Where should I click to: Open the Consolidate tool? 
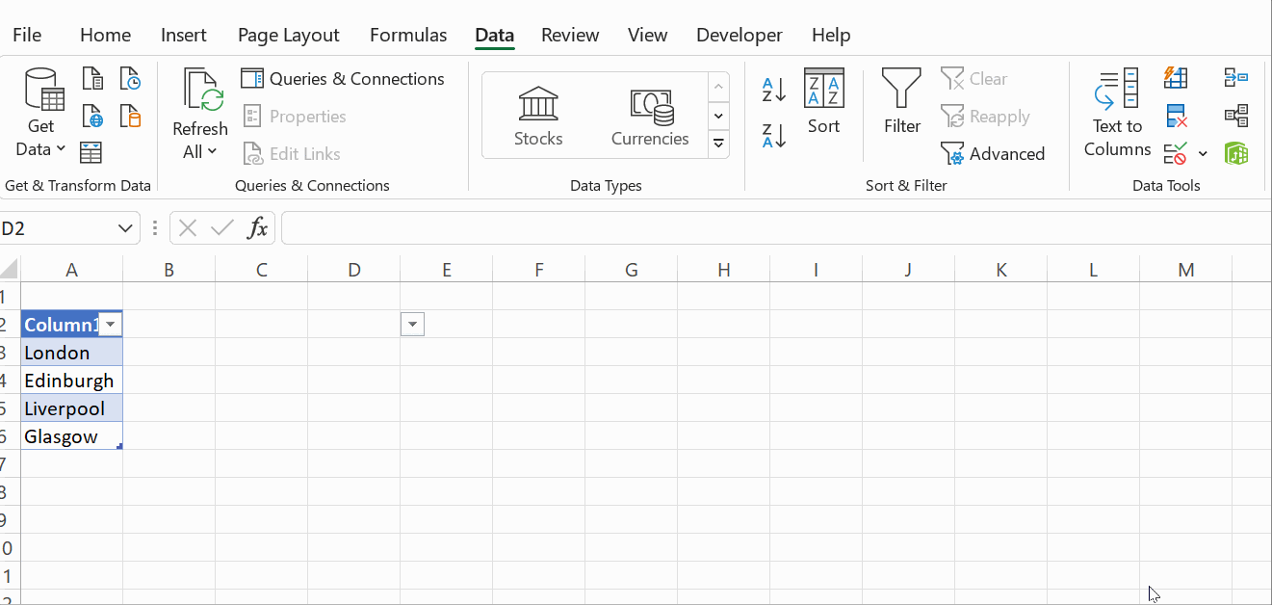click(x=1236, y=78)
